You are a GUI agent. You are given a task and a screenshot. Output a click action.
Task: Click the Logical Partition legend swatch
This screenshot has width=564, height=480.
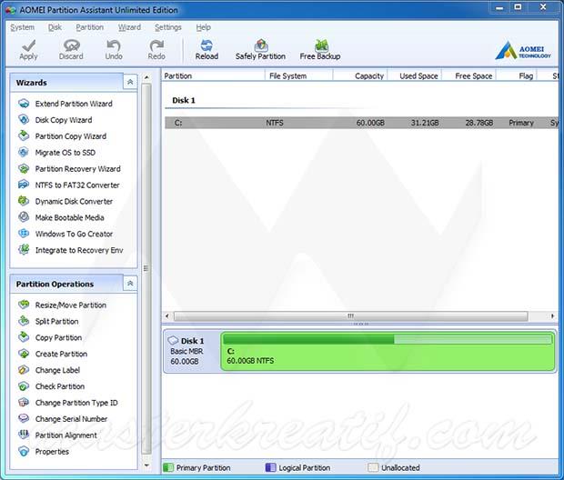click(x=270, y=467)
